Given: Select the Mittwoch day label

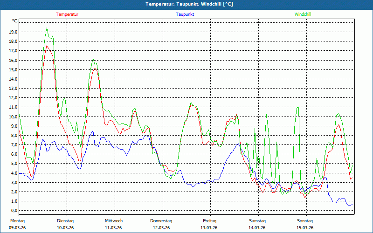Looking at the screenshot, I should (113, 221).
